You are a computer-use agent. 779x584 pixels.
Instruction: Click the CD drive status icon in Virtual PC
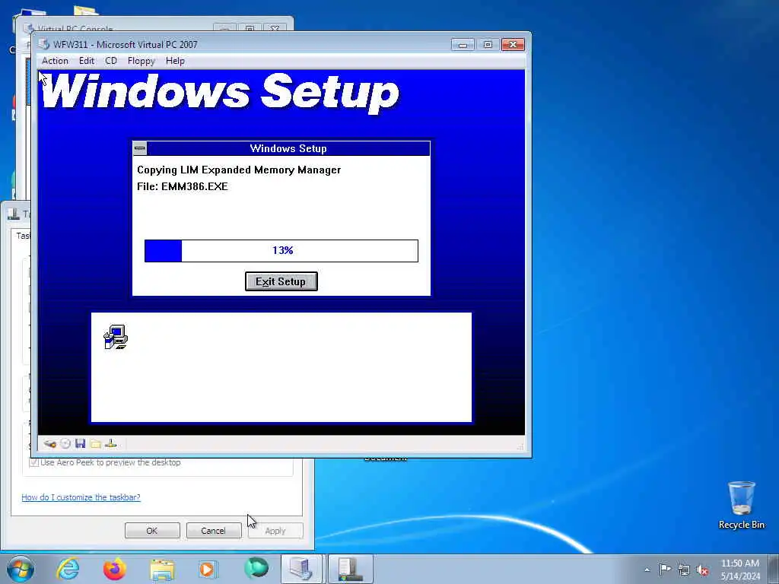65,444
